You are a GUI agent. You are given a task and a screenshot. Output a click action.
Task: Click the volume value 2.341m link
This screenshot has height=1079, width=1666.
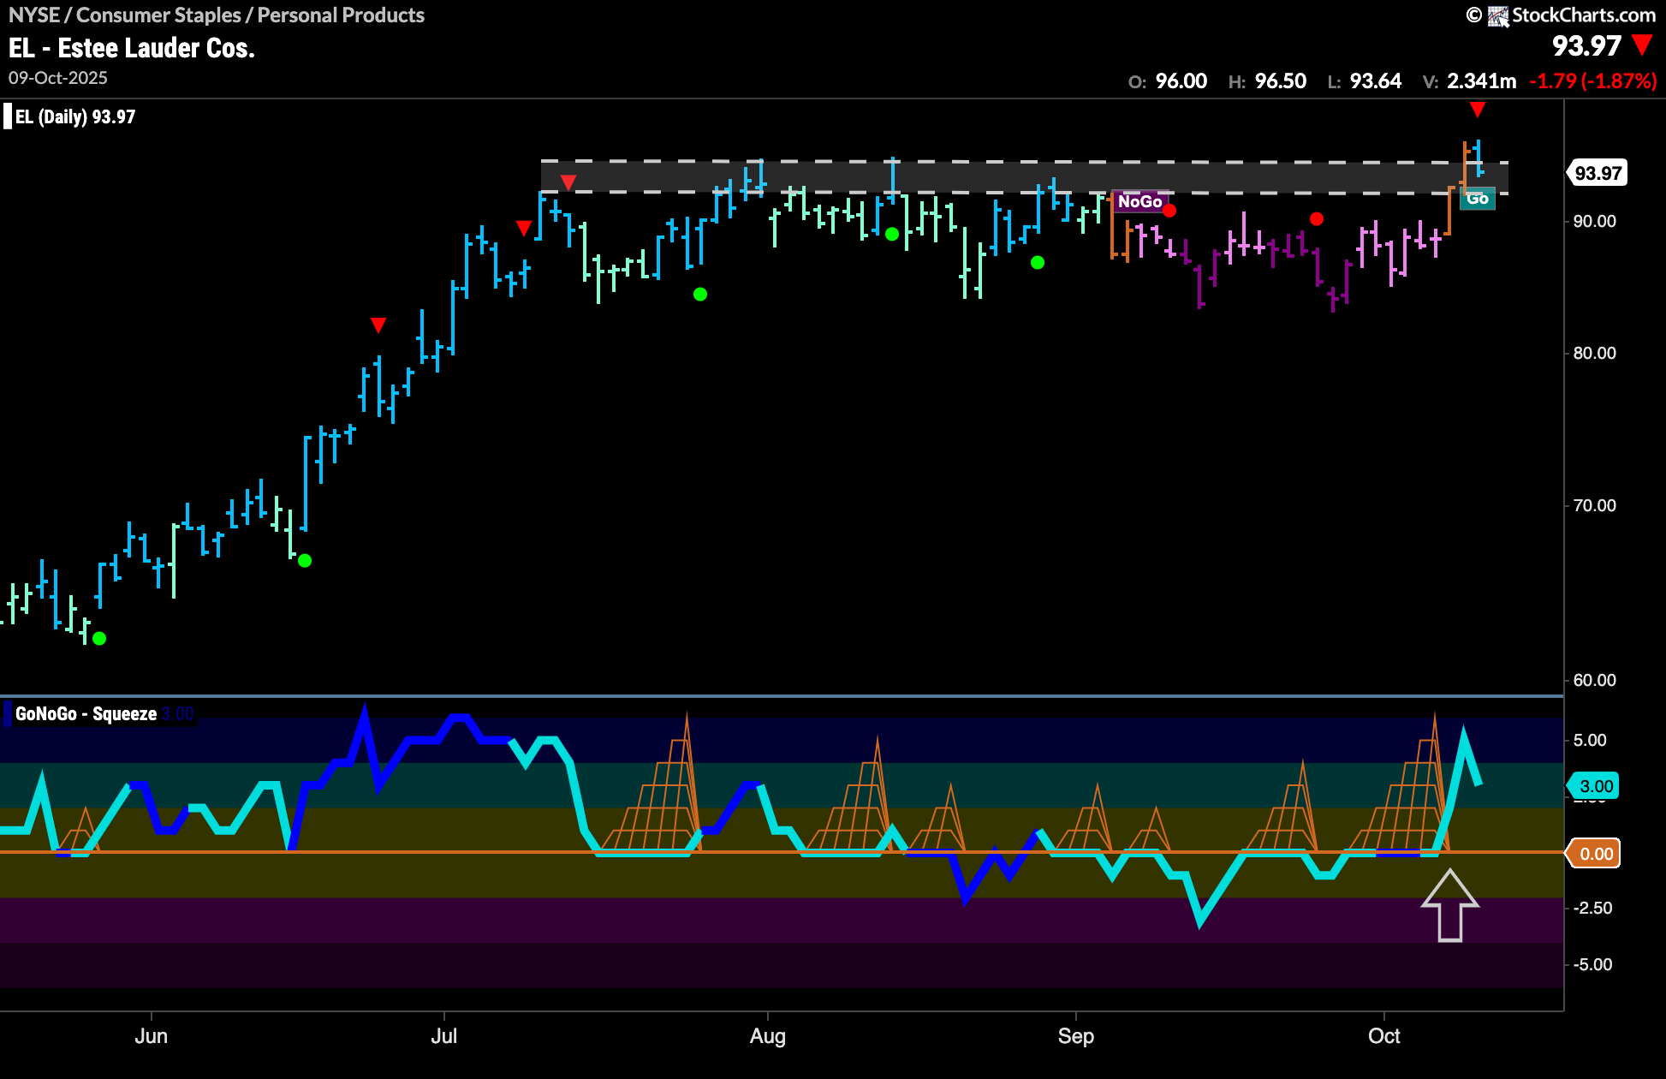1481,81
